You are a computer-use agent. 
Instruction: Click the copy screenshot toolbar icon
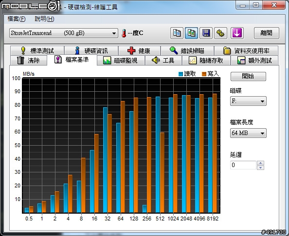pos(191,33)
